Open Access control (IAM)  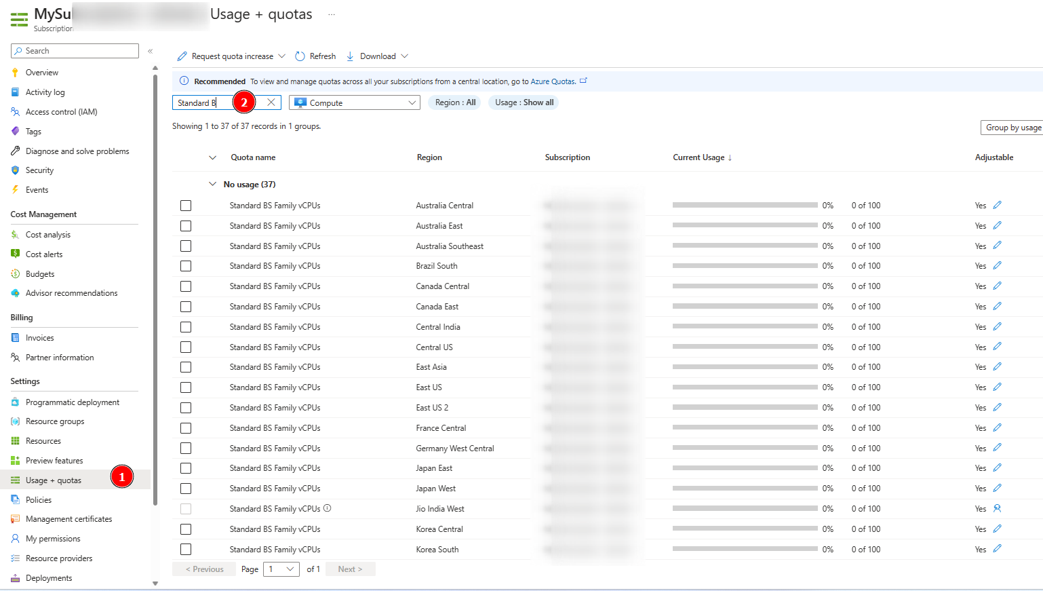(61, 112)
